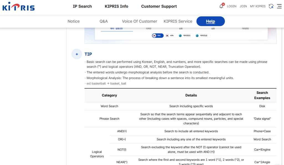Open the IP Search menu

pyautogui.click(x=82, y=6)
